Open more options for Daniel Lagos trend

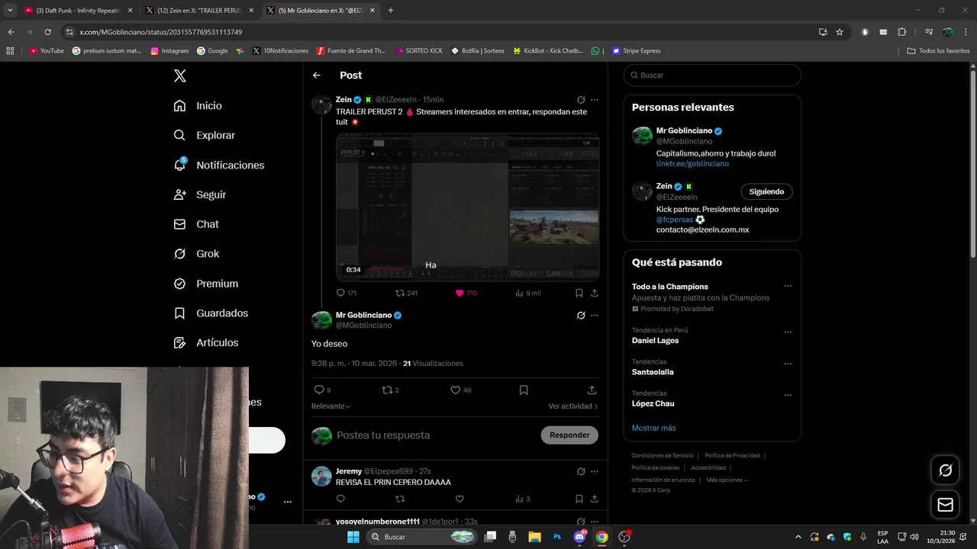(x=788, y=332)
